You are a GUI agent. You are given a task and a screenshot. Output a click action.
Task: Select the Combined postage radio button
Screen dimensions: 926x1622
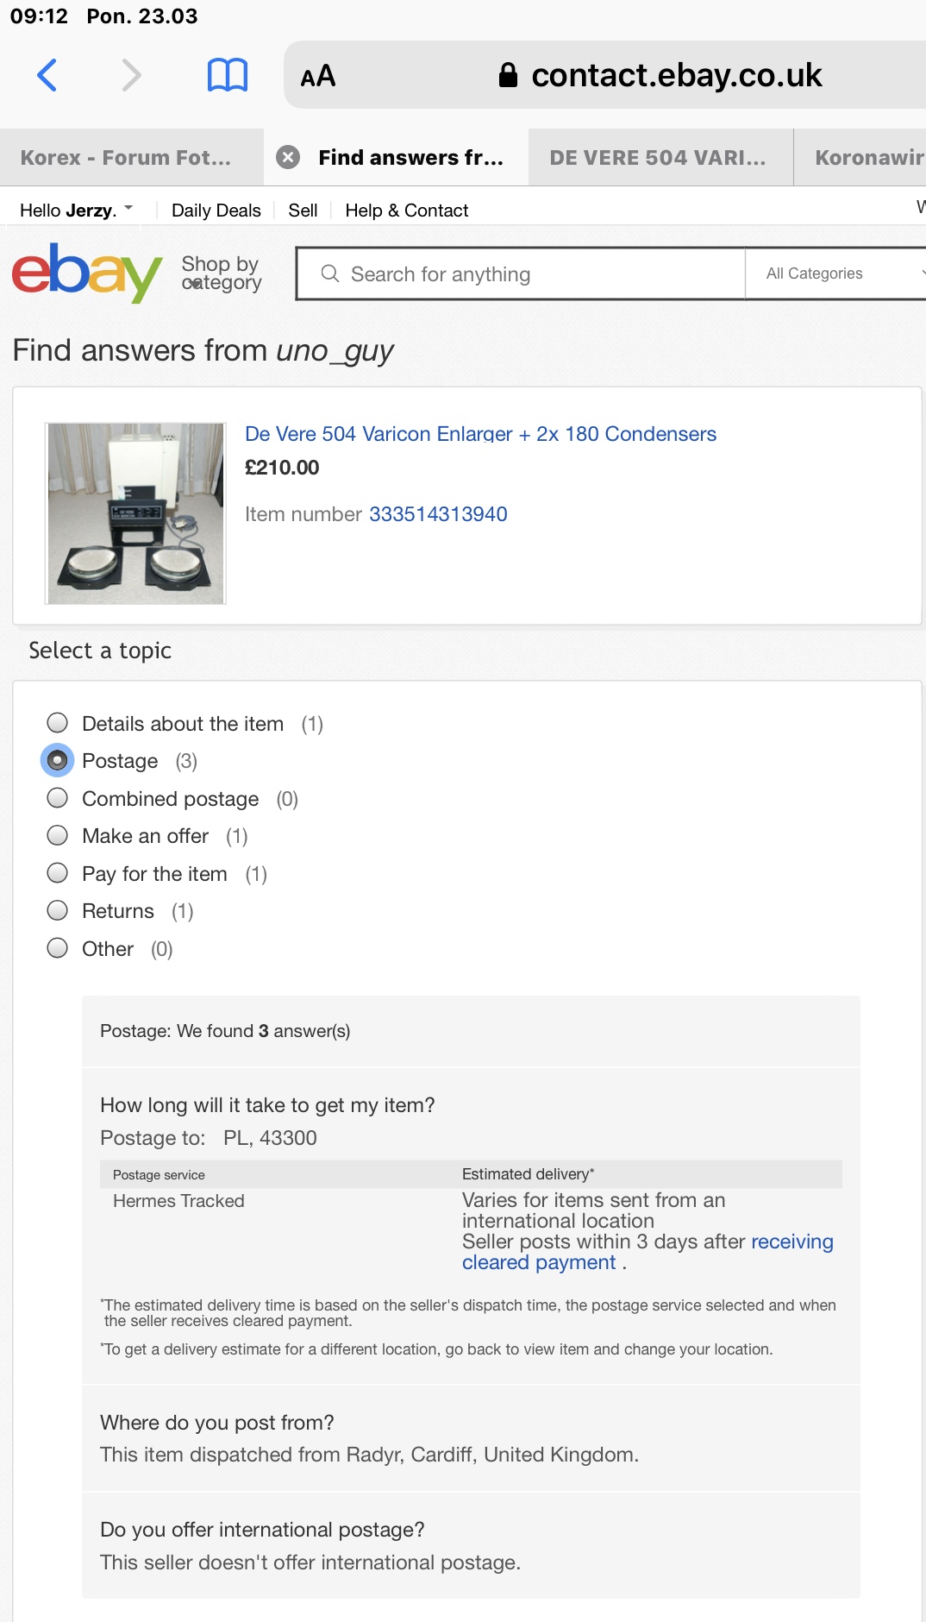click(x=58, y=798)
